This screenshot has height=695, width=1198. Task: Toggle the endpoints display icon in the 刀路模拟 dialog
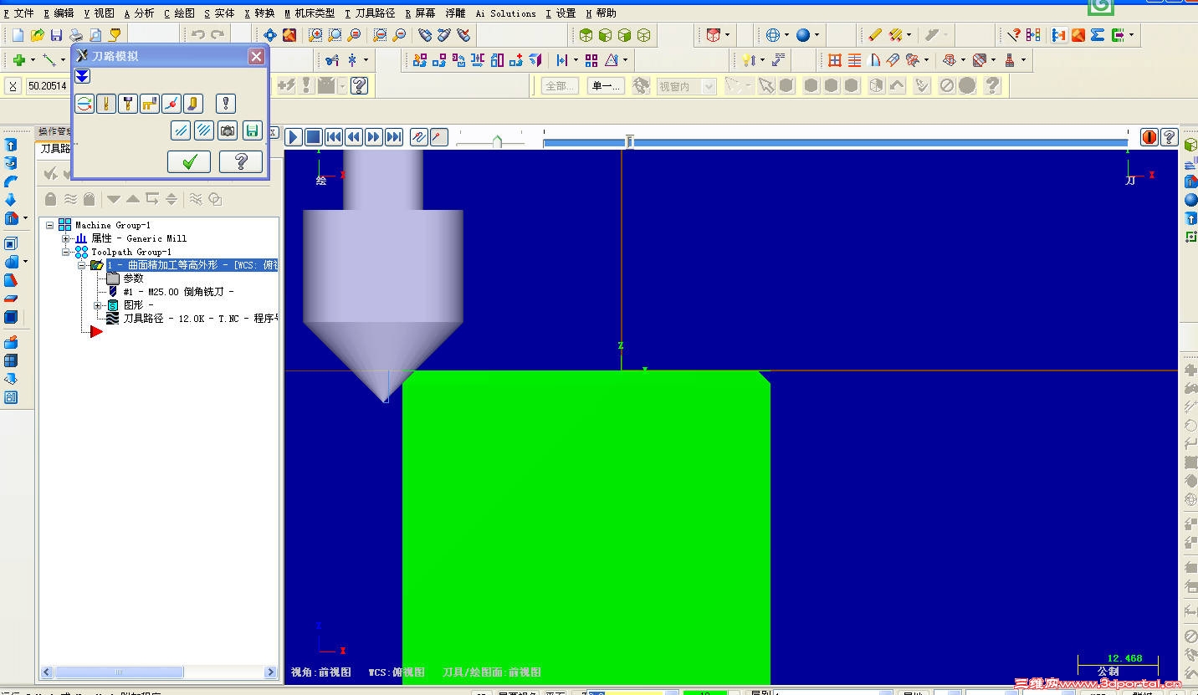(172, 104)
